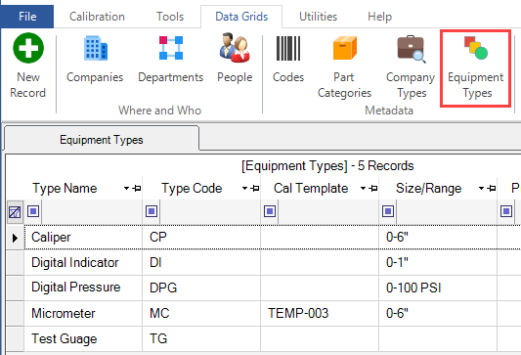The image size is (521, 355).
Task: Open the Codes barcode grid
Action: (x=288, y=59)
